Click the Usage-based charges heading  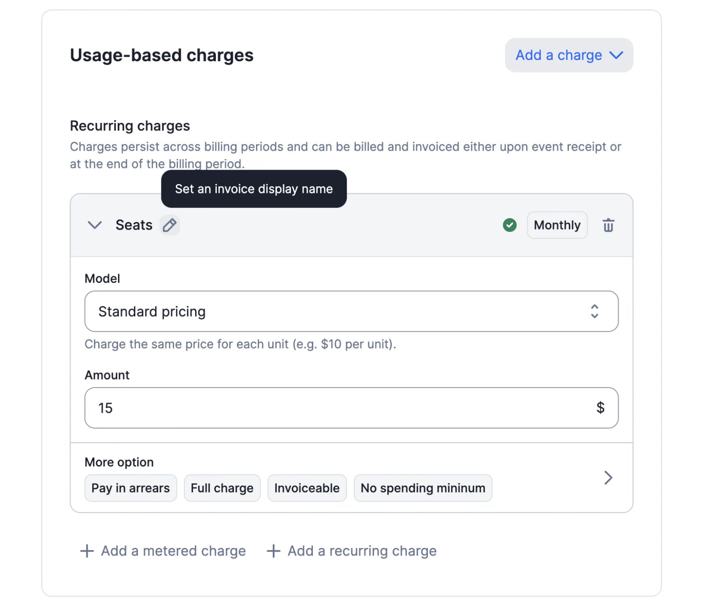(162, 56)
